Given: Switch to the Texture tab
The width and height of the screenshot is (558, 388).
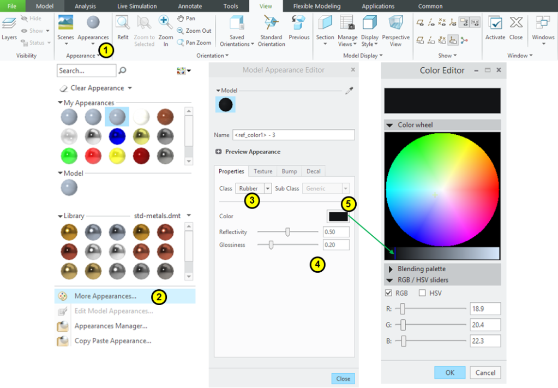Looking at the screenshot, I should click(262, 171).
